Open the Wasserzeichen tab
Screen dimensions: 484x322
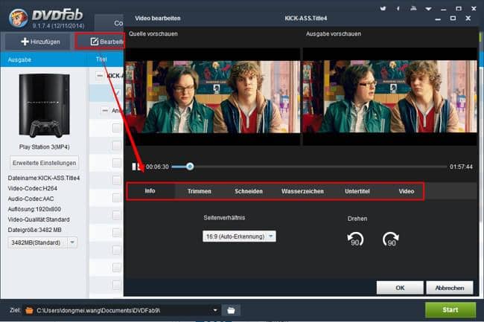[302, 191]
